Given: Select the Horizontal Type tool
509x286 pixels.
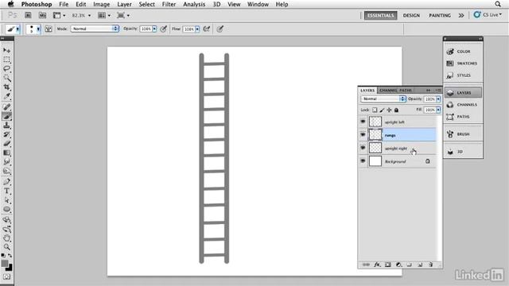Looking at the screenshot, I should [6, 191].
